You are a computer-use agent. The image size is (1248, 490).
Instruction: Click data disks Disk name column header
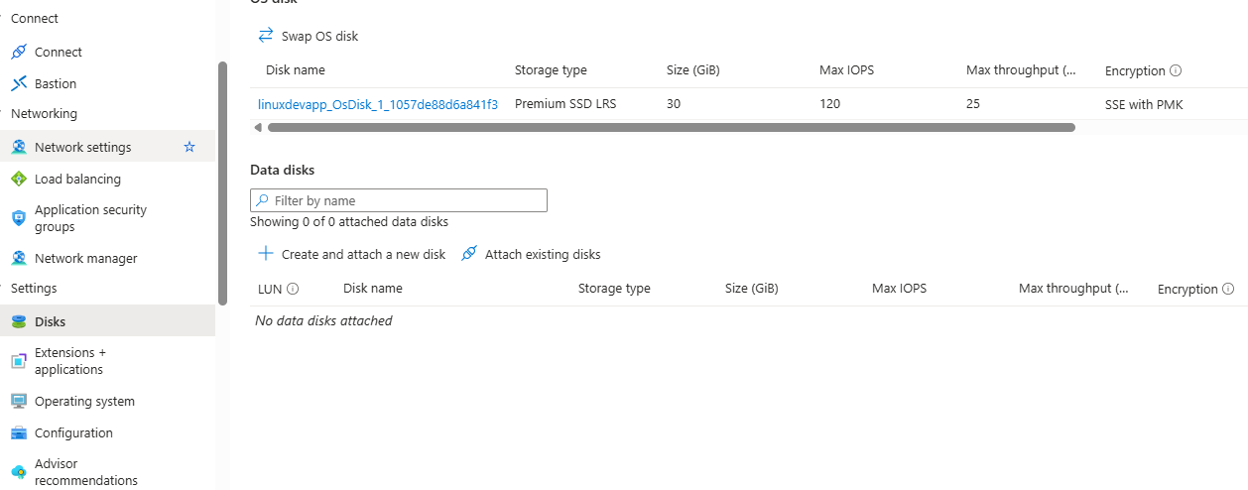tap(373, 289)
